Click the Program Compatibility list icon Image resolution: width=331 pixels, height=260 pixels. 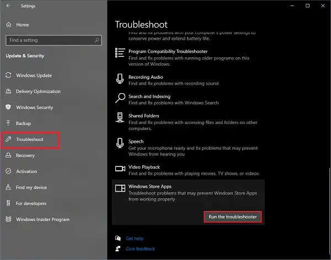coord(120,53)
